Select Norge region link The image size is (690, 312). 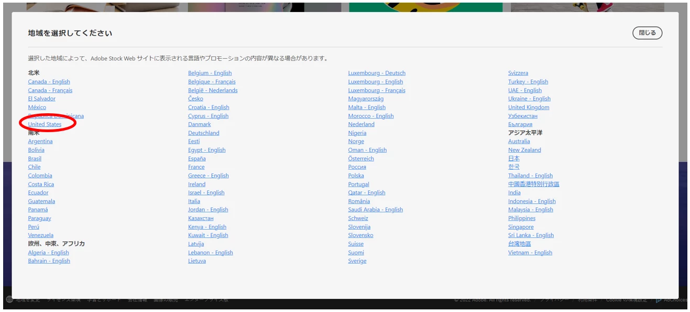coord(356,142)
